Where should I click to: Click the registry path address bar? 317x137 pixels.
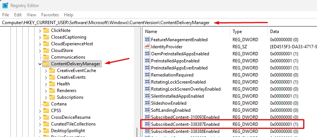coord(158,23)
